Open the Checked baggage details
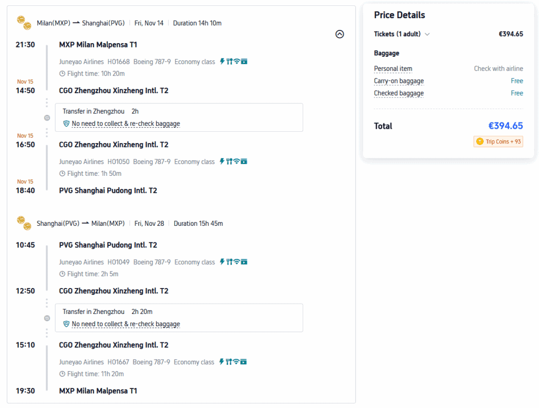This screenshot has width=539, height=408. pos(399,93)
